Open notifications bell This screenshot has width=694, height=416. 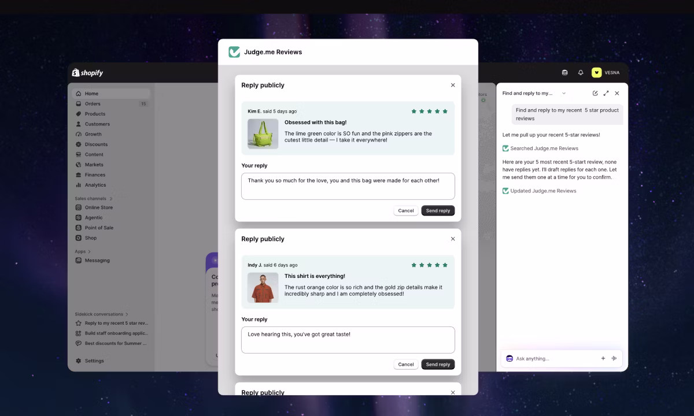coord(581,73)
